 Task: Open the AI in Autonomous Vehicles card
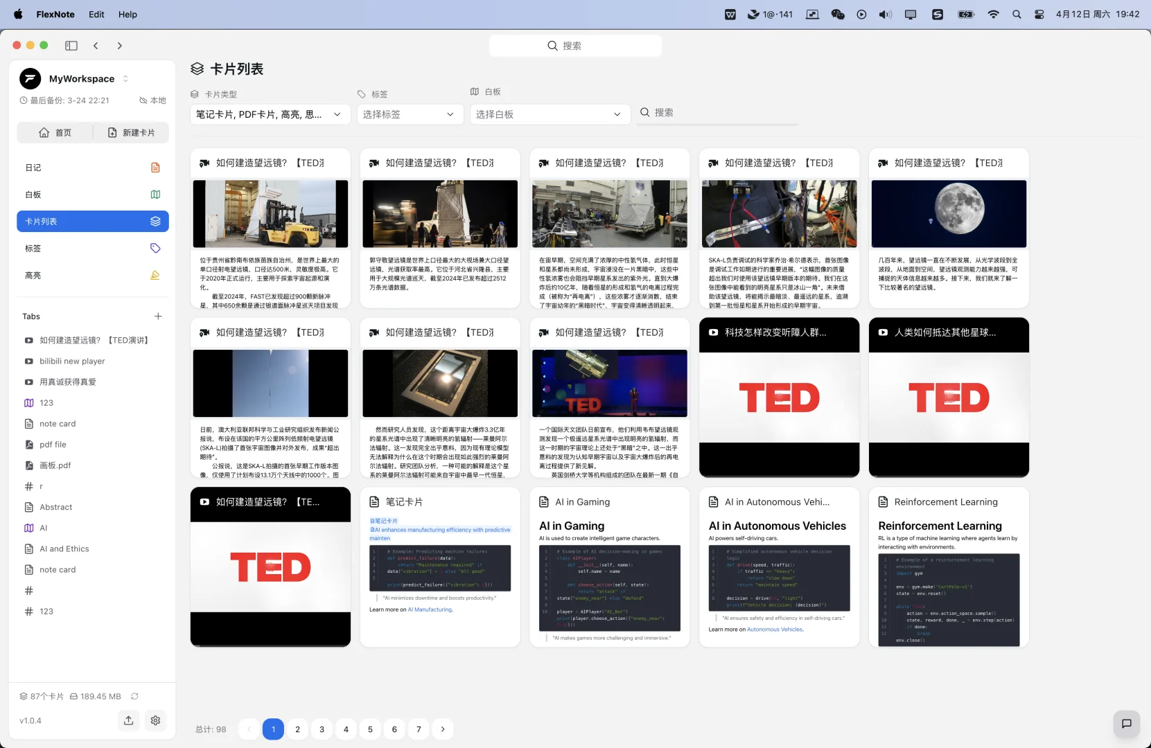(779, 567)
